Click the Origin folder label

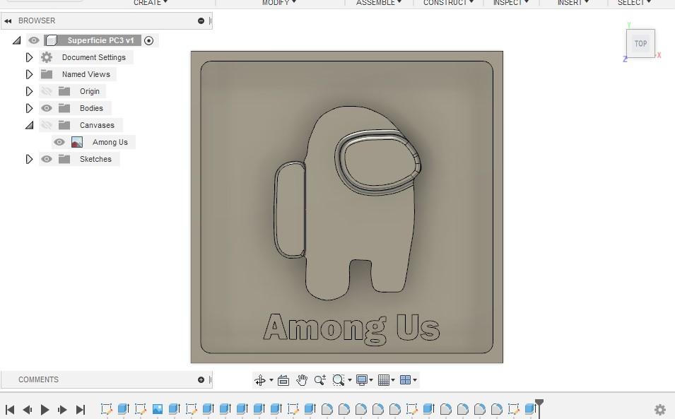click(90, 91)
